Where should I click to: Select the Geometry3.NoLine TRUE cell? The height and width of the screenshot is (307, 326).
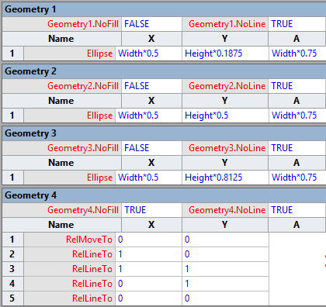coord(297,148)
